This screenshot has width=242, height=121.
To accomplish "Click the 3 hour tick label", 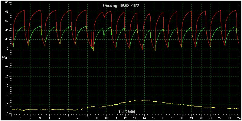I will point(40,118).
